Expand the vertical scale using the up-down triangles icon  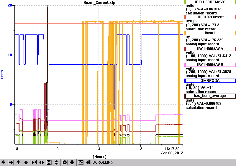pyautogui.click(x=56, y=162)
